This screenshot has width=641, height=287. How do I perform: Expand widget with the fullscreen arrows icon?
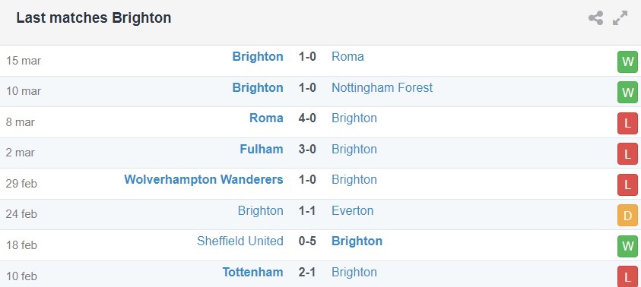(620, 18)
